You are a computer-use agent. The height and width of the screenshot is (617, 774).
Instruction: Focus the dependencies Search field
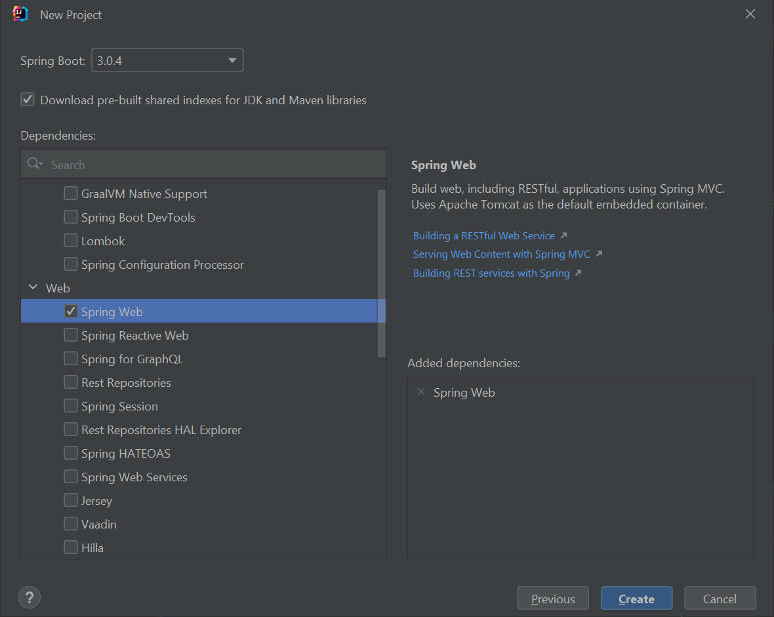point(203,165)
